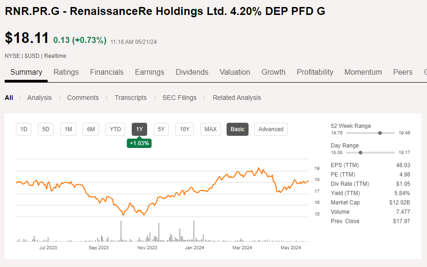Select the All filter
Screen dimensions: 427x267
click(9, 98)
